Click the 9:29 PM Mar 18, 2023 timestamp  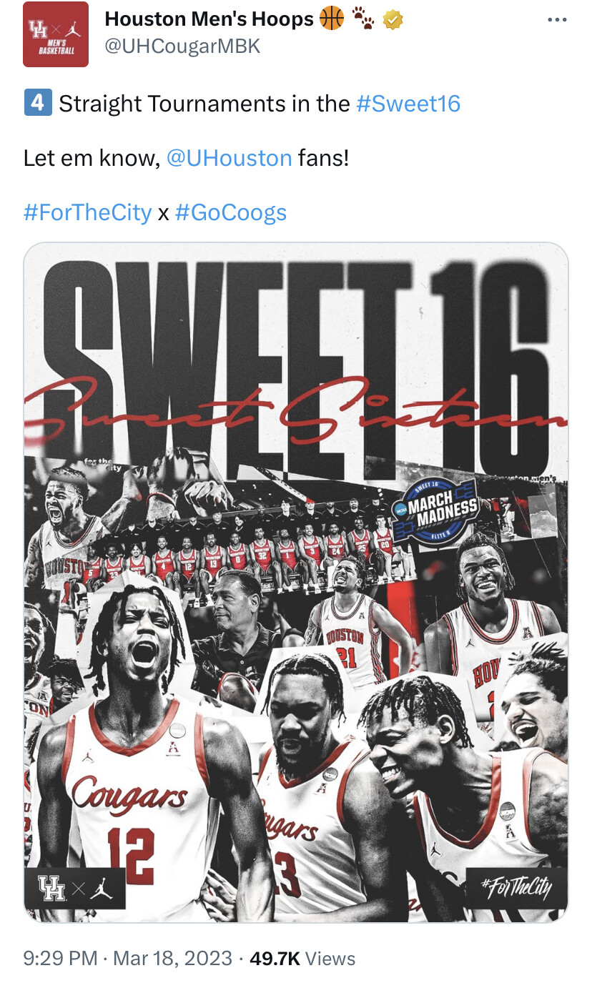(x=128, y=958)
